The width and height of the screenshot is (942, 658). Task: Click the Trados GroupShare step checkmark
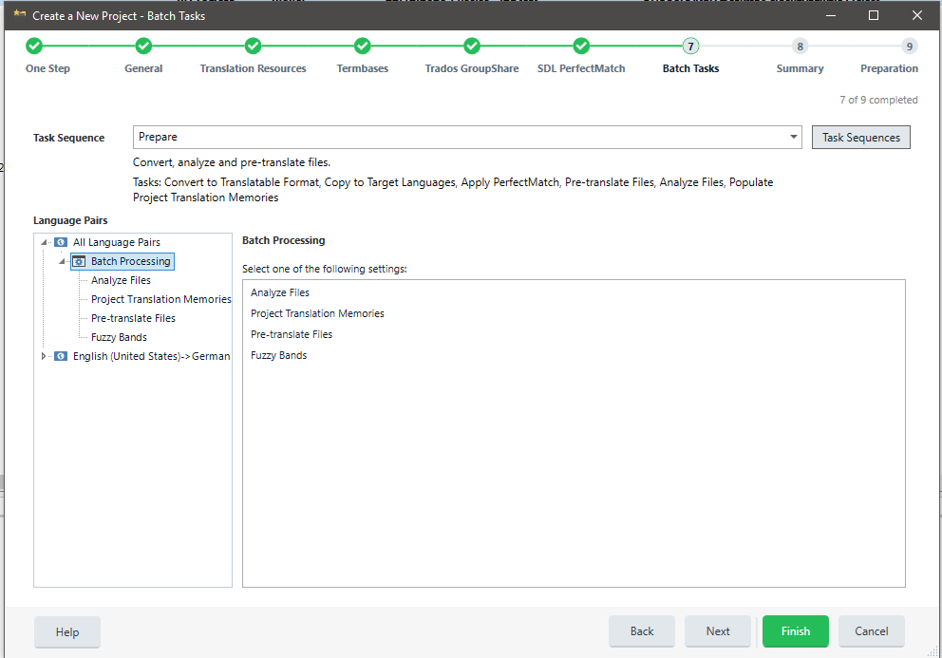click(472, 47)
